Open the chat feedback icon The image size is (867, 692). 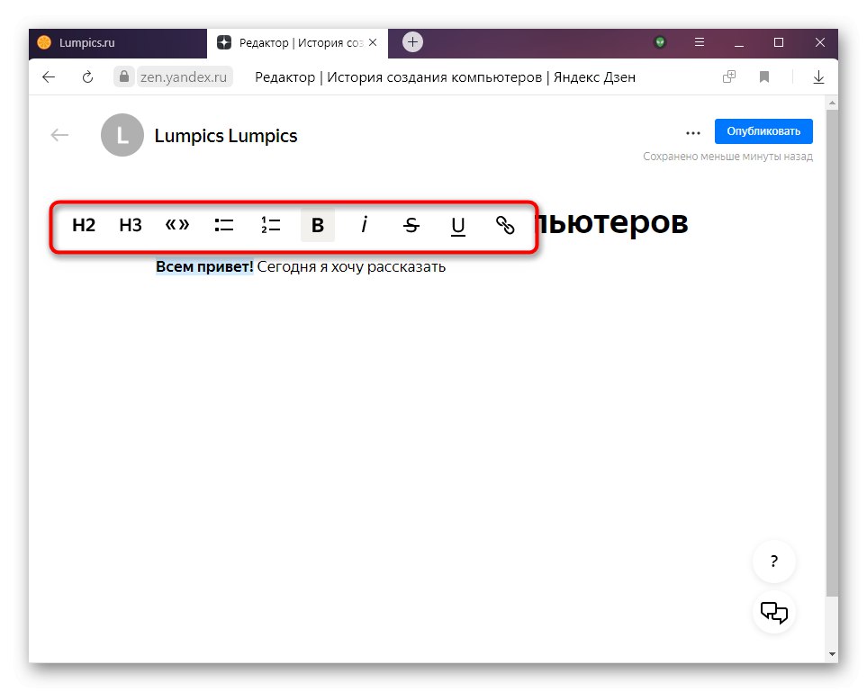(x=772, y=613)
